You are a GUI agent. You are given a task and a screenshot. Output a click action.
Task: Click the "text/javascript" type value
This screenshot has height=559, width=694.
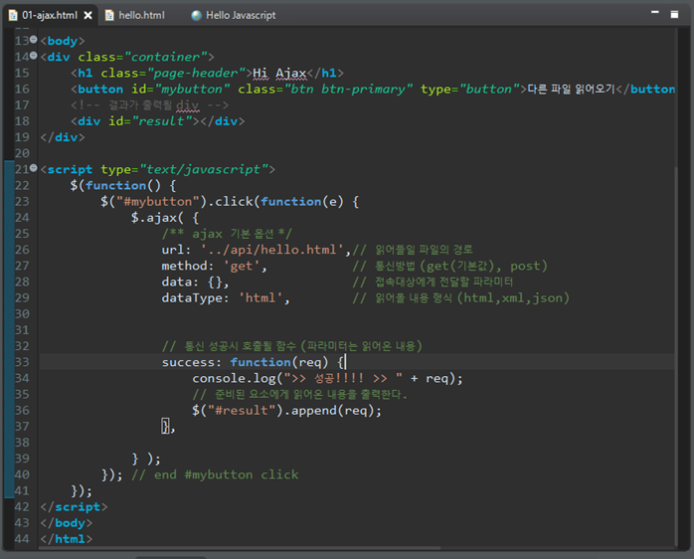[x=204, y=169]
